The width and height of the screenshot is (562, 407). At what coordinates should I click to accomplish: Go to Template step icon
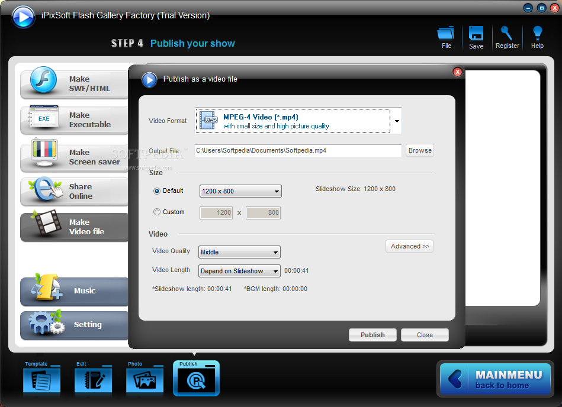(x=41, y=379)
